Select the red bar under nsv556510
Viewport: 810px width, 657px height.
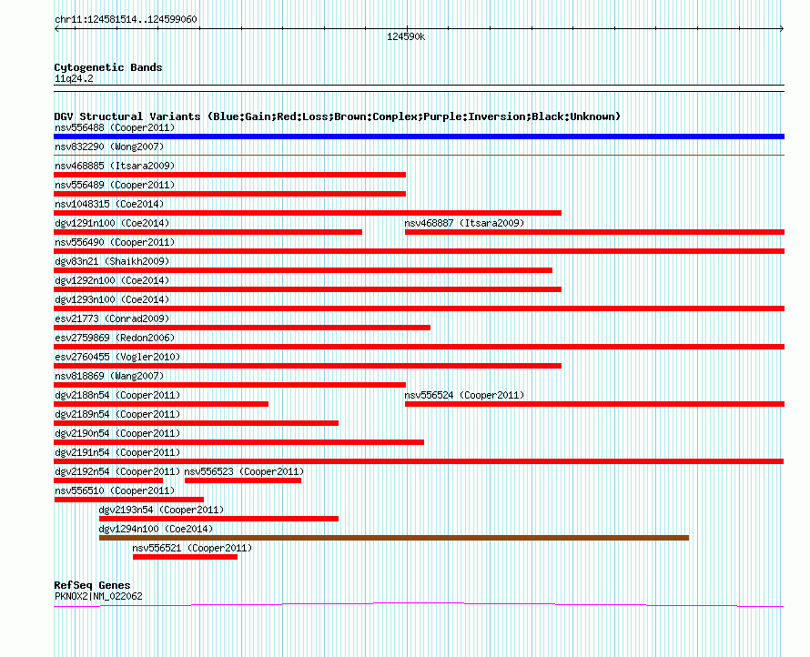(128, 500)
